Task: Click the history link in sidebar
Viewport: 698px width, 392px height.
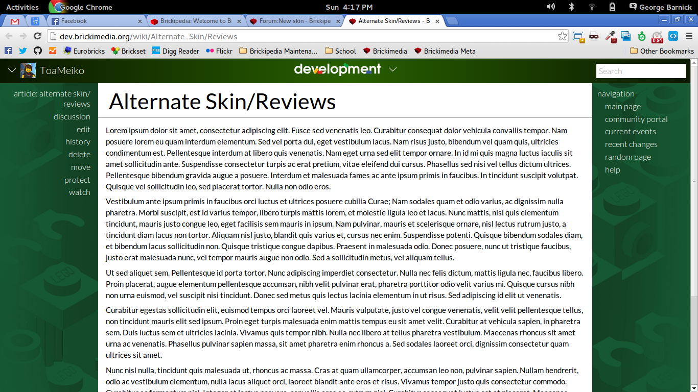Action: [78, 142]
